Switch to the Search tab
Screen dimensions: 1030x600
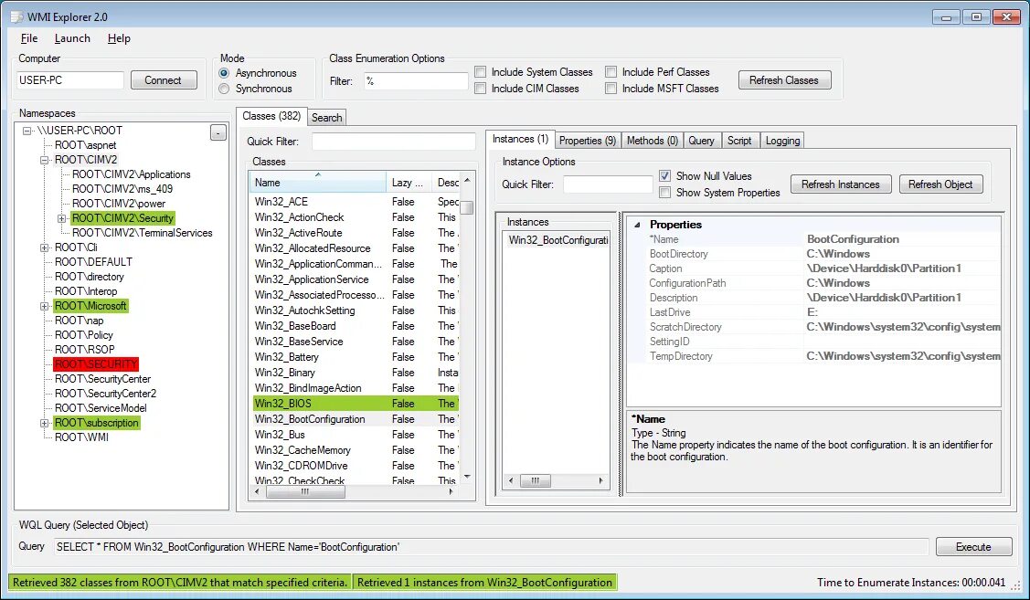coord(326,118)
